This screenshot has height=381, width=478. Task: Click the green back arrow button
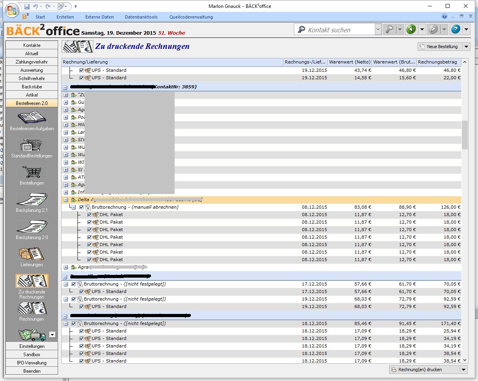click(x=411, y=30)
